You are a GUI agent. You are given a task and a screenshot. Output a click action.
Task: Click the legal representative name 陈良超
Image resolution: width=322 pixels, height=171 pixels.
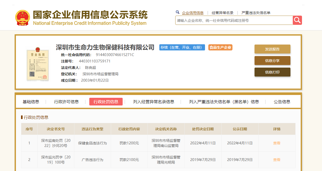click(x=91, y=68)
